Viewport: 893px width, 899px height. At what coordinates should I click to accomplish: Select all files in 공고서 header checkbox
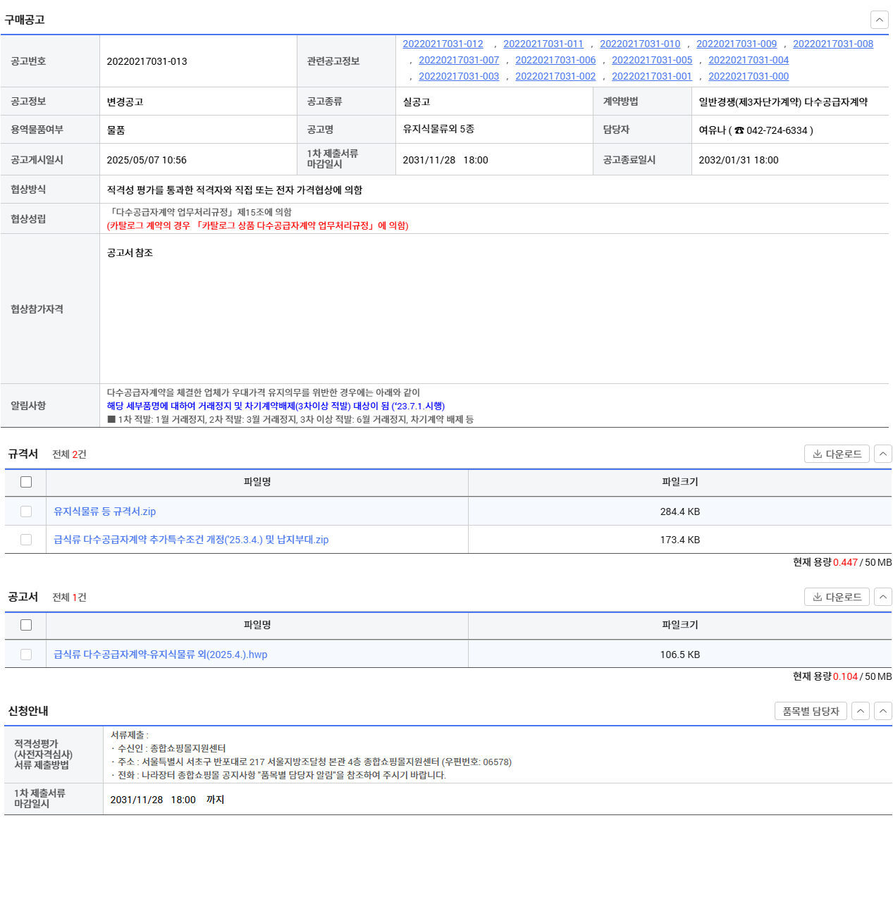[x=26, y=625]
